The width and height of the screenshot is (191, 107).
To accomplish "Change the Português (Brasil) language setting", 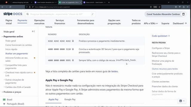I will click(x=16, y=104).
